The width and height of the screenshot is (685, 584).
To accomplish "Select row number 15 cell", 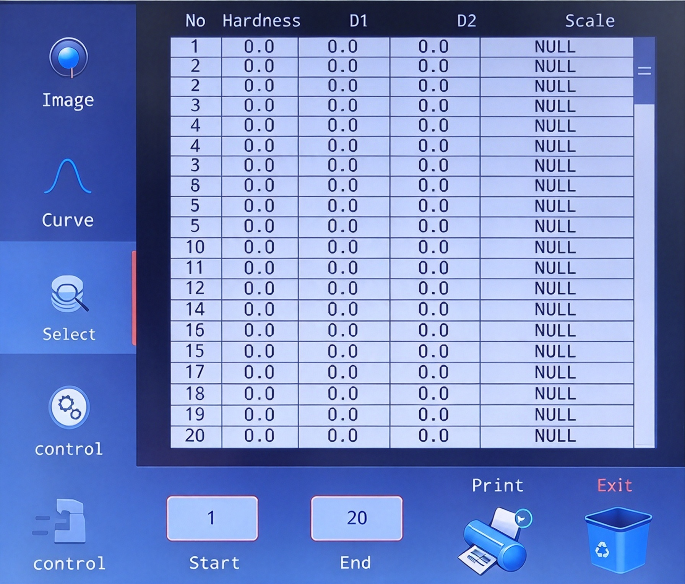I will coord(196,351).
